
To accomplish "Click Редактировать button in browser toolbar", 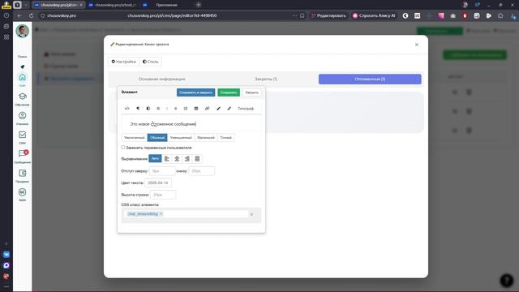I will (328, 15).
